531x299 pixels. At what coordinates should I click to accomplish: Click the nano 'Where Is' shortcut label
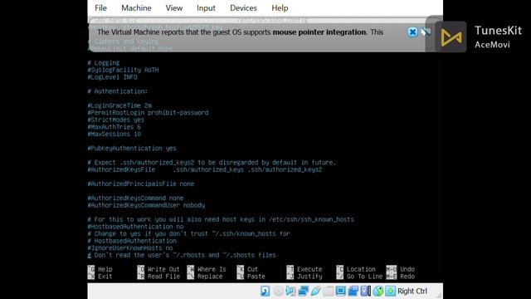click(212, 269)
